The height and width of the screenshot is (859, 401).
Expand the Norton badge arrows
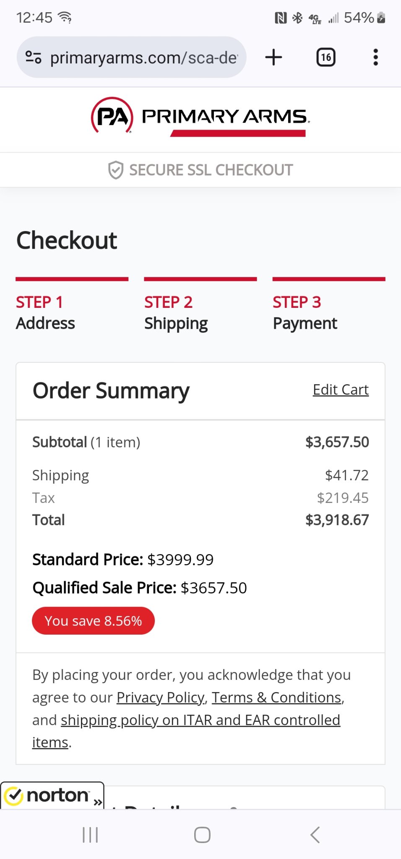(98, 802)
